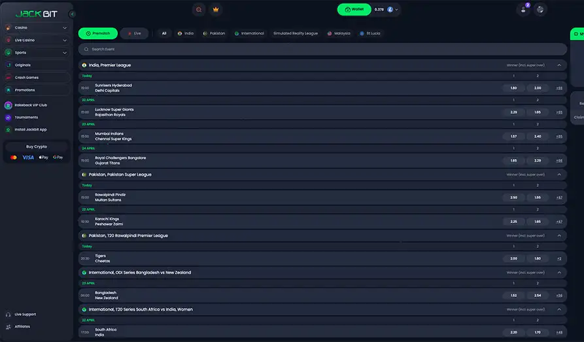Bet 1.80 on Sunrisers Hyderabad
The height and width of the screenshot is (342, 584).
point(513,88)
